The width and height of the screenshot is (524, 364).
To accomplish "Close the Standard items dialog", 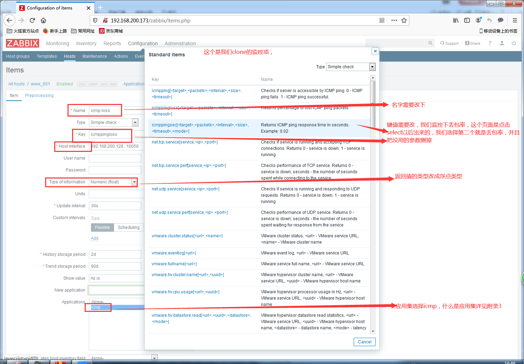I will (x=375, y=51).
